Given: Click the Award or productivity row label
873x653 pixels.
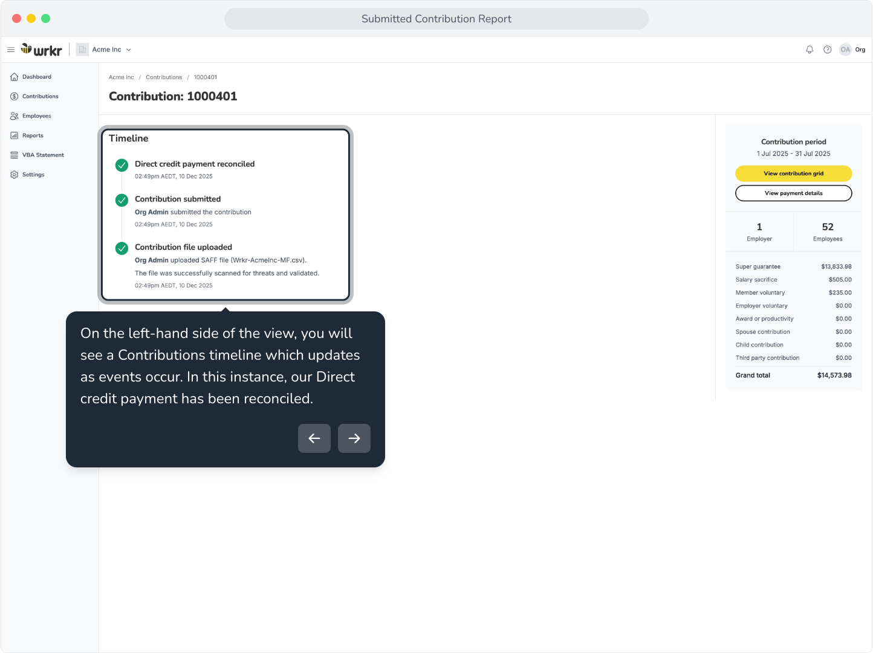Looking at the screenshot, I should 764,319.
